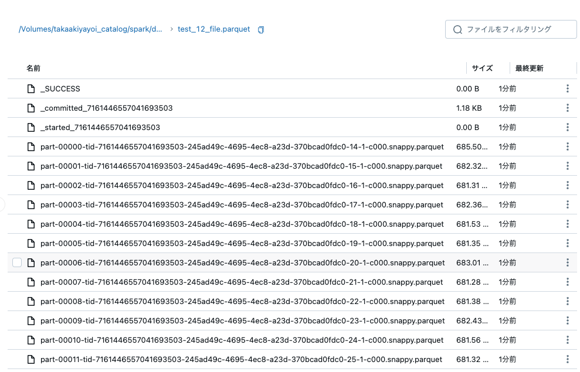Click the search magnifier icon in filter box
The width and height of the screenshot is (580, 372).
457,29
